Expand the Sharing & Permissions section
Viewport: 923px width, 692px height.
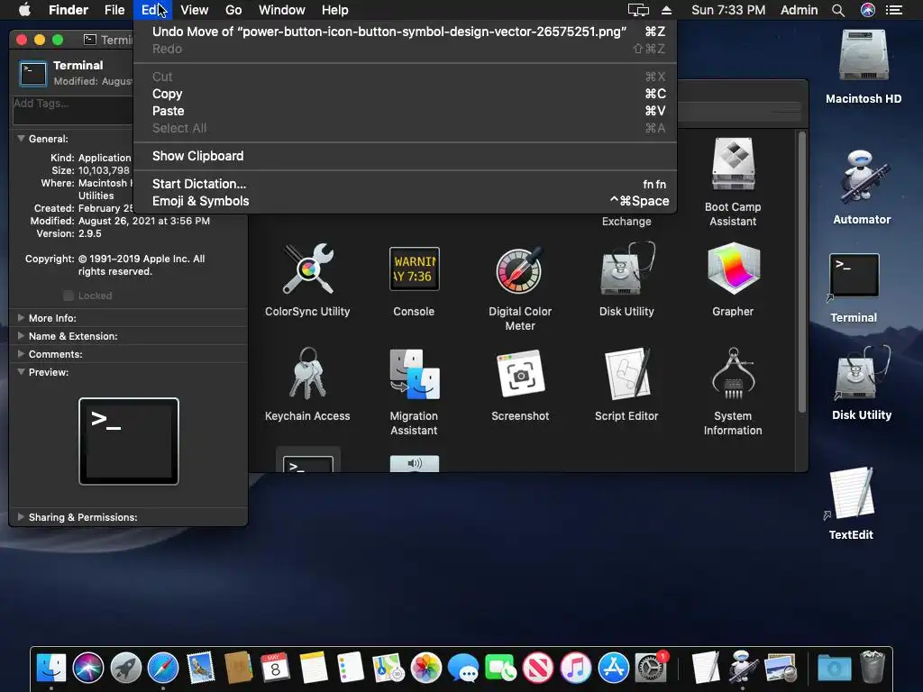pos(22,517)
